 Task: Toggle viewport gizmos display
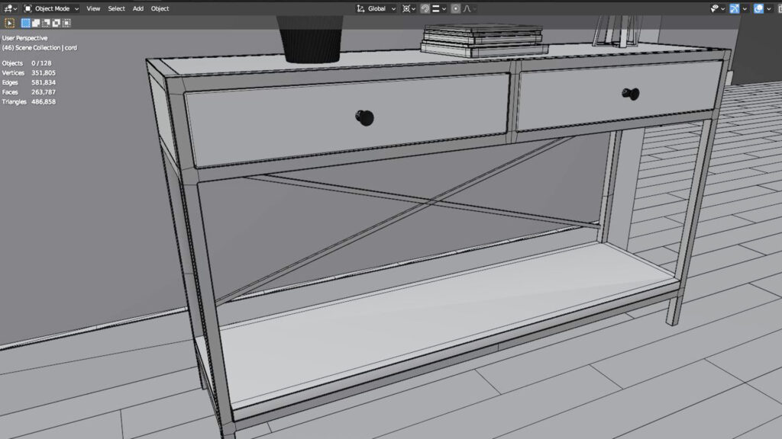click(735, 8)
